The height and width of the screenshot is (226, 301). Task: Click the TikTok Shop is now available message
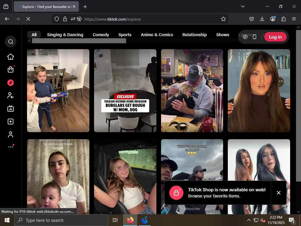pos(227,190)
